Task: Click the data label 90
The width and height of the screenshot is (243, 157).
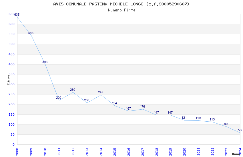Action: 226,124
